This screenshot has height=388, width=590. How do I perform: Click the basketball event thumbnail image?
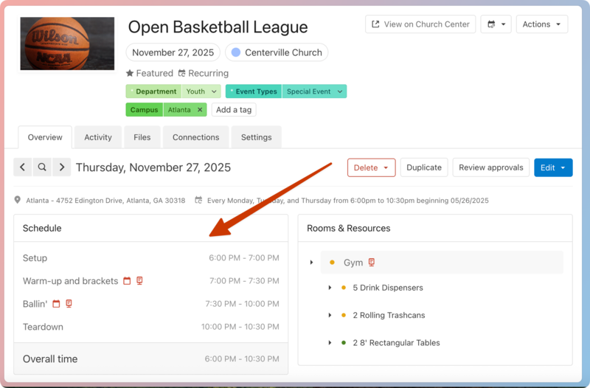pos(67,44)
